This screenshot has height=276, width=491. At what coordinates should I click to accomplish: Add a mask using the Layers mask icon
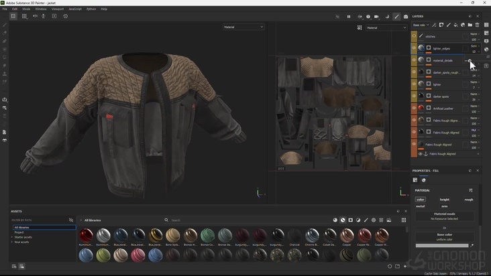point(441,25)
